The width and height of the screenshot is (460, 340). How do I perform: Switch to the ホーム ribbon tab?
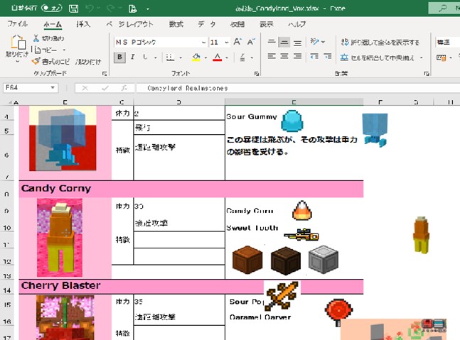point(53,24)
